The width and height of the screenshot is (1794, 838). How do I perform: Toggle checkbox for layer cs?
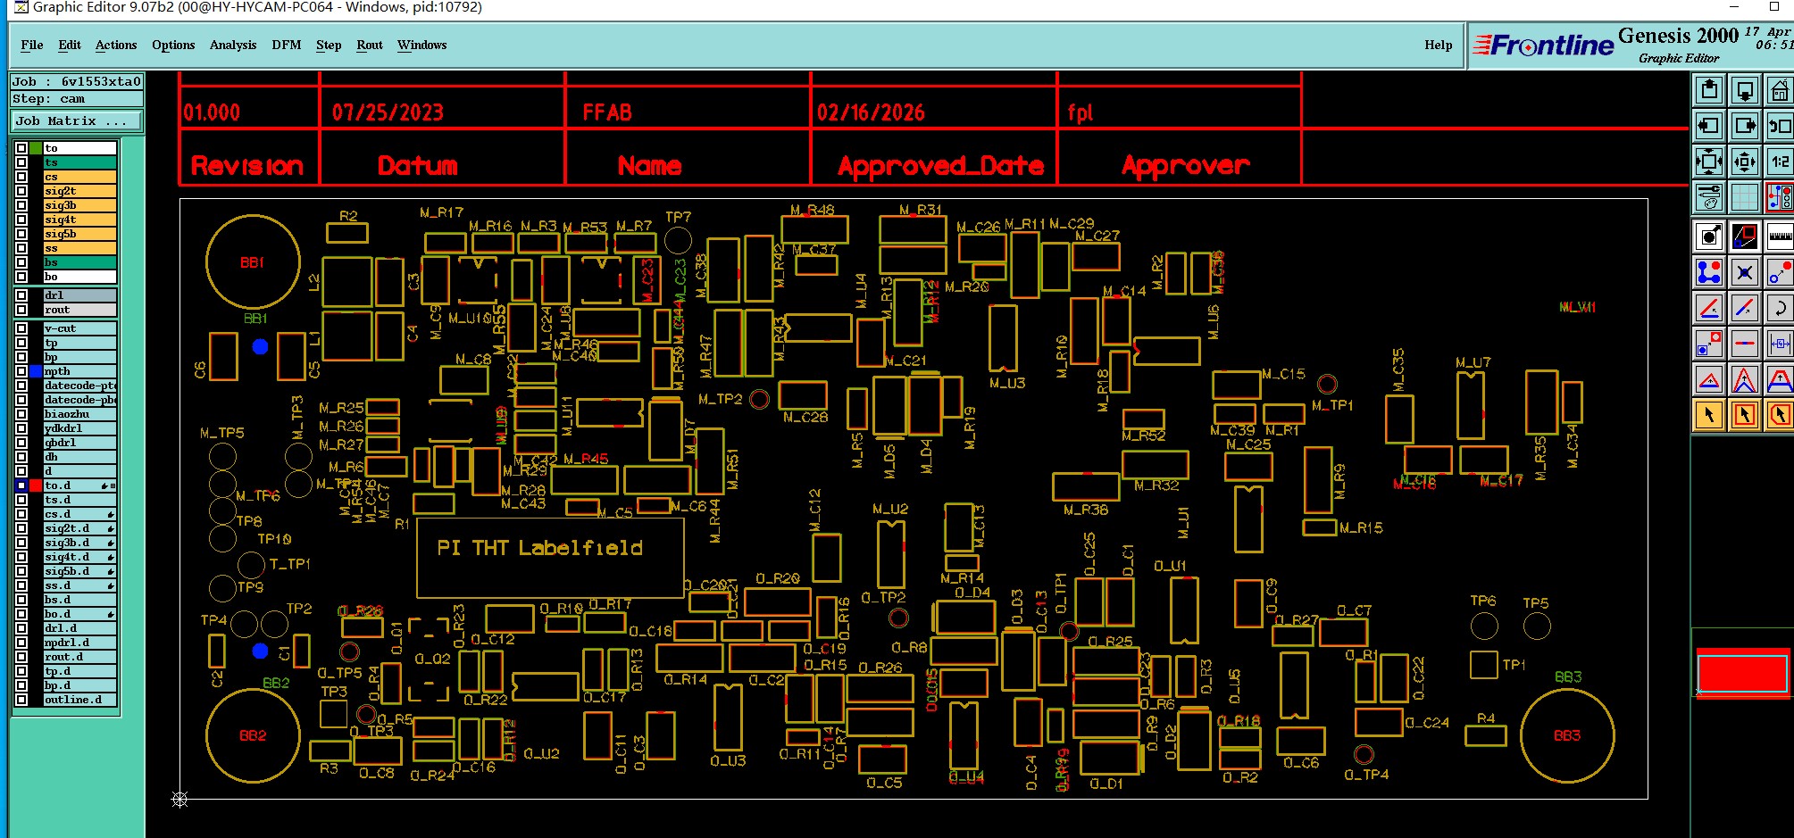21,177
